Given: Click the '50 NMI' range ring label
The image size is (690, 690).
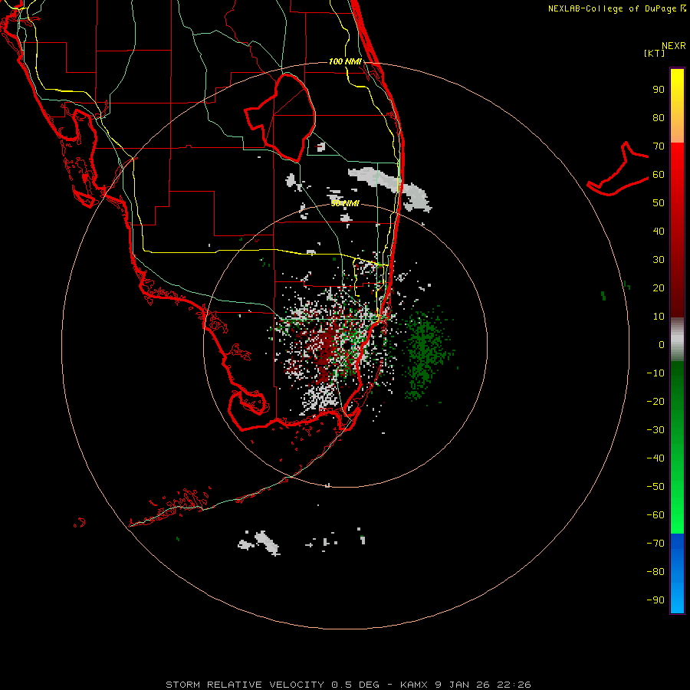Looking at the screenshot, I should click(x=345, y=203).
